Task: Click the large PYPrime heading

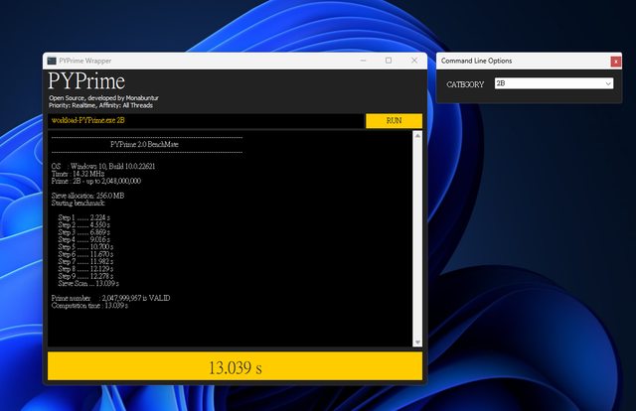Action: pyautogui.click(x=85, y=80)
